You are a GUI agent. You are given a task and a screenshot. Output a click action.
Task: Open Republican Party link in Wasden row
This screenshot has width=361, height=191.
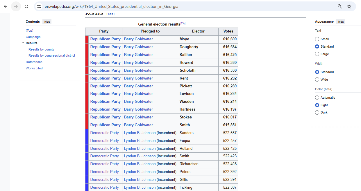click(x=105, y=101)
